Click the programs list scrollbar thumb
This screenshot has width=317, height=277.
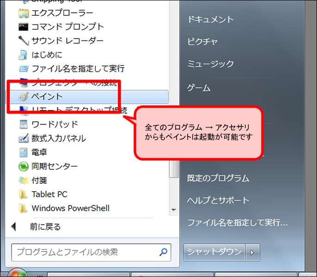click(x=174, y=169)
